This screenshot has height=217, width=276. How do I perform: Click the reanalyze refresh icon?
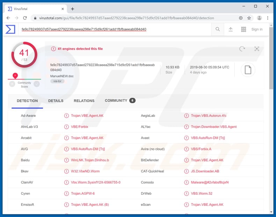coord(242,49)
